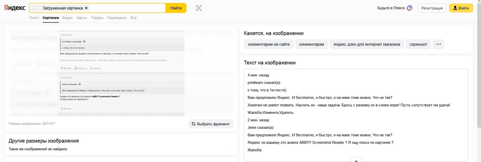The height and width of the screenshot is (162, 481).
Task: Show more tags with three dots
Action: [x=438, y=44]
